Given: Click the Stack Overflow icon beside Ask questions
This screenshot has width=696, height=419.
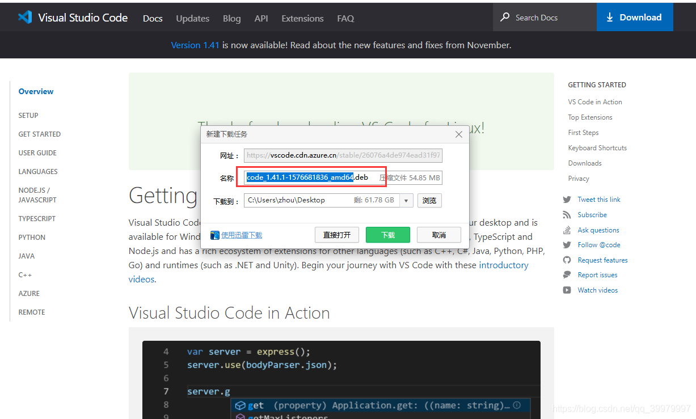Looking at the screenshot, I should click(x=567, y=230).
